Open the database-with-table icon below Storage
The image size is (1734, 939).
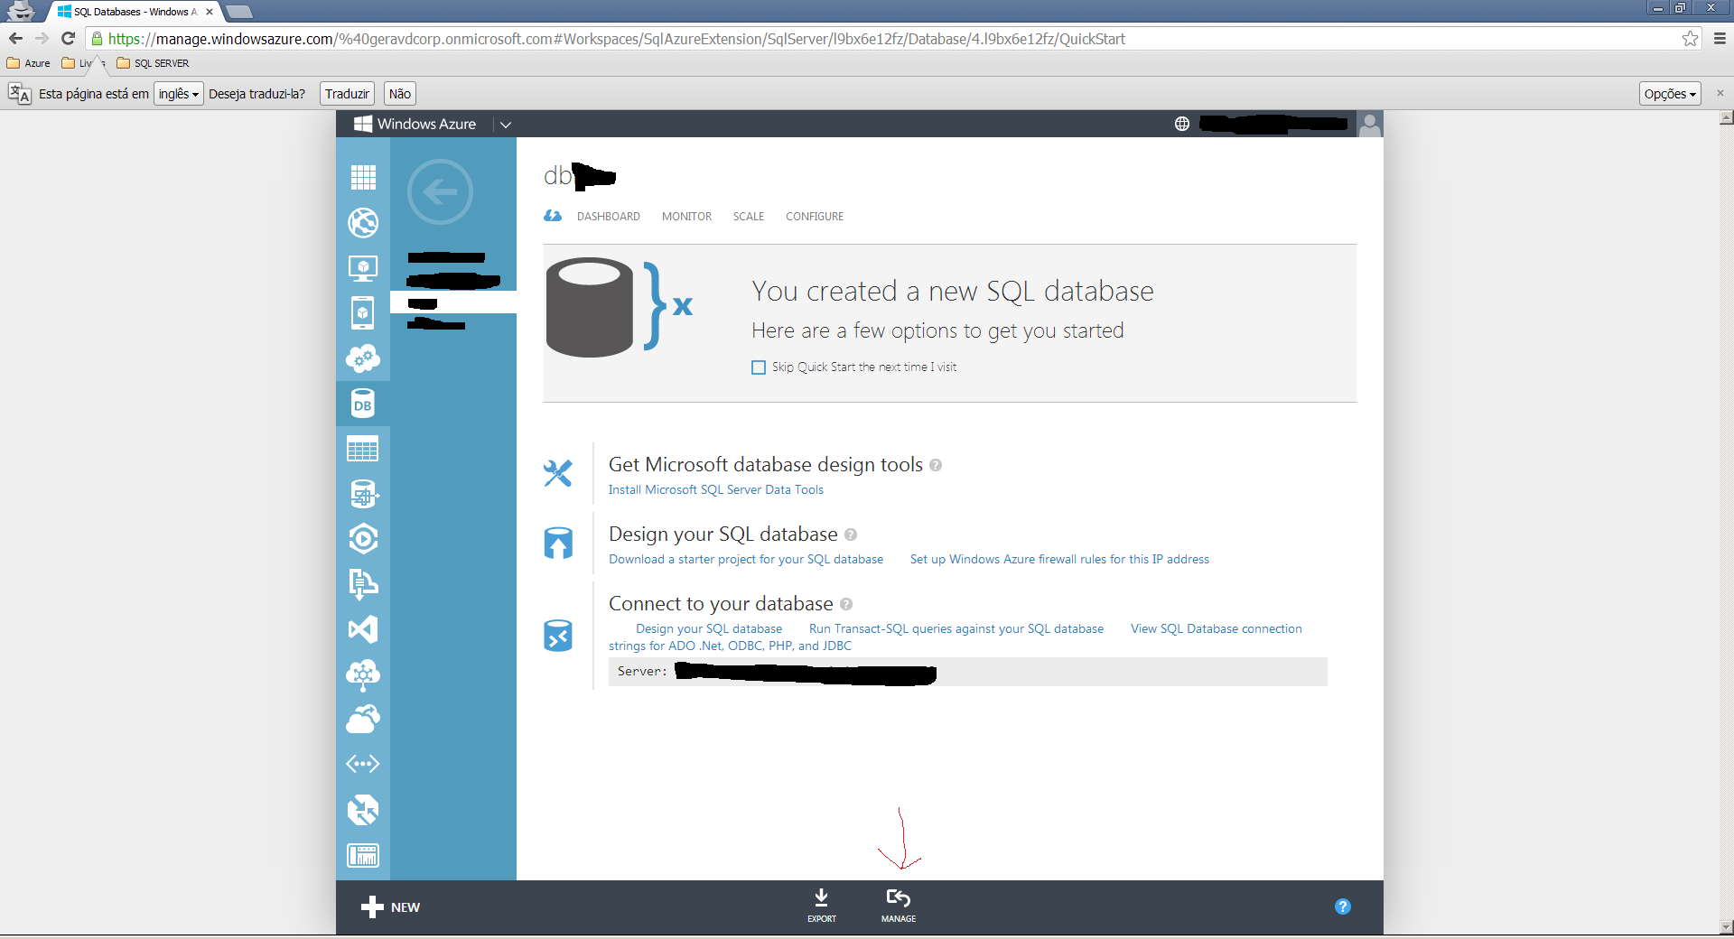point(363,494)
